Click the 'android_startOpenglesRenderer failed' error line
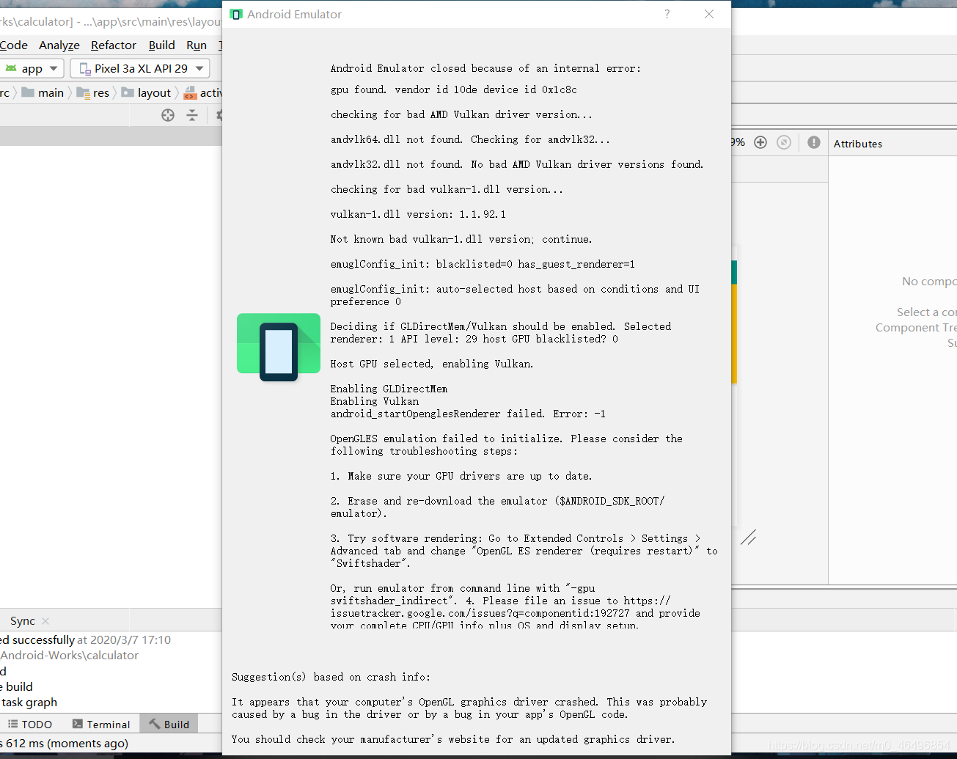This screenshot has width=957, height=759. point(468,414)
